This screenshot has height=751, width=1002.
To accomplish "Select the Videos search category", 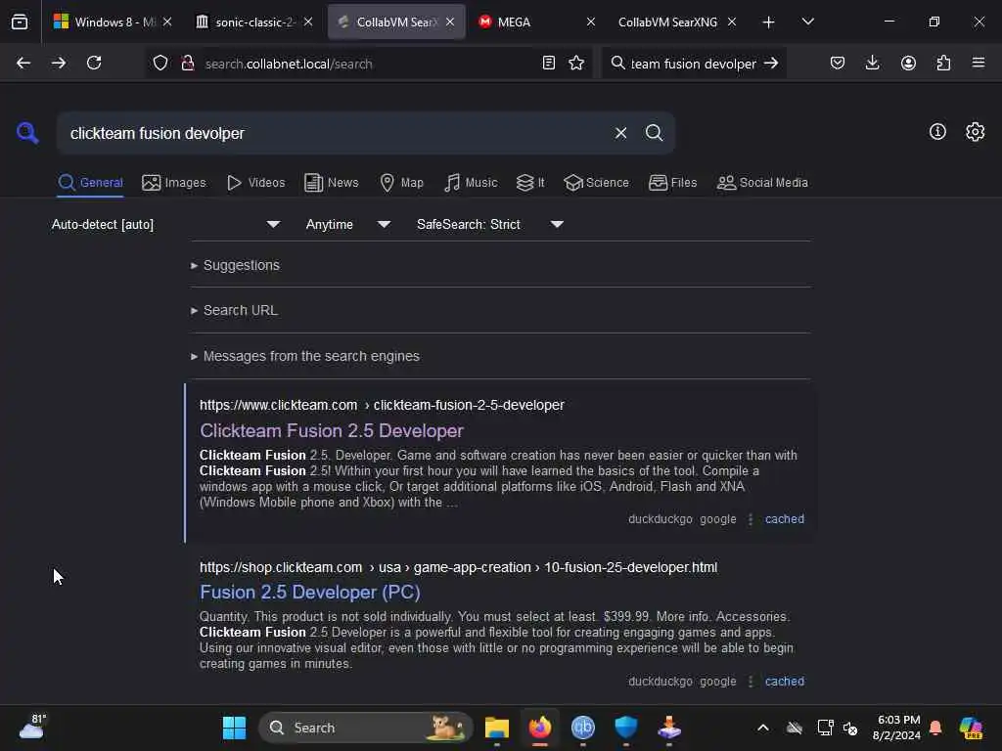I will point(255,183).
